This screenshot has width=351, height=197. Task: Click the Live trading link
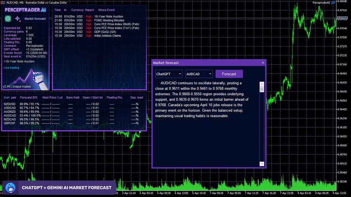click(11, 68)
